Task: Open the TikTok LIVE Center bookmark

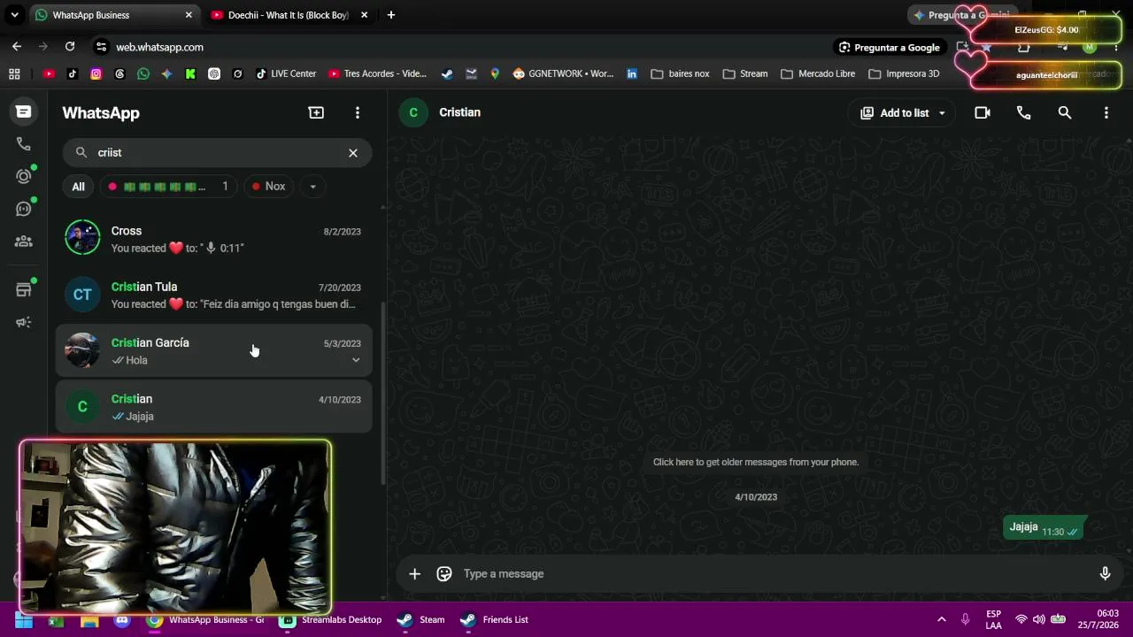Action: click(285, 74)
